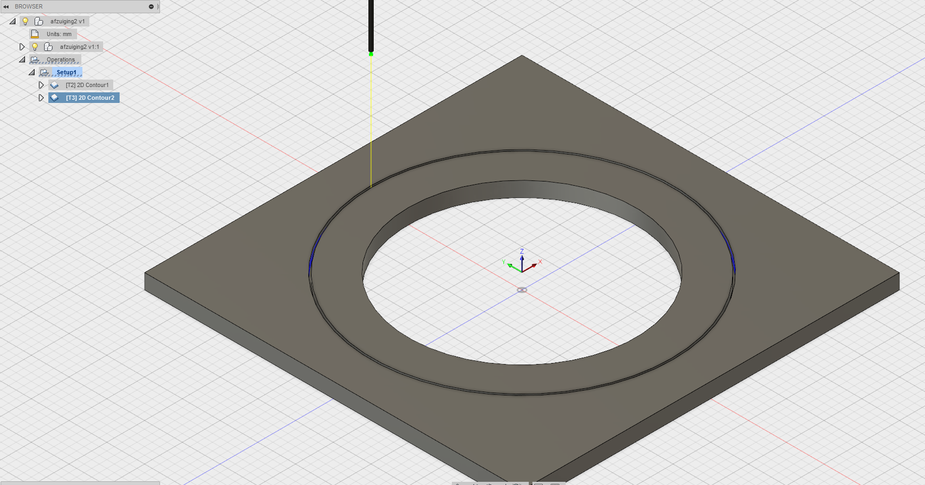Select the [T3] 2D Contour2 label
This screenshot has height=485, width=925.
[x=90, y=98]
